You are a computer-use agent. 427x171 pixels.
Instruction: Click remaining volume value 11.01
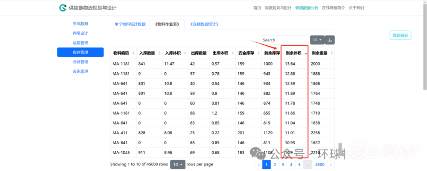click(x=290, y=133)
